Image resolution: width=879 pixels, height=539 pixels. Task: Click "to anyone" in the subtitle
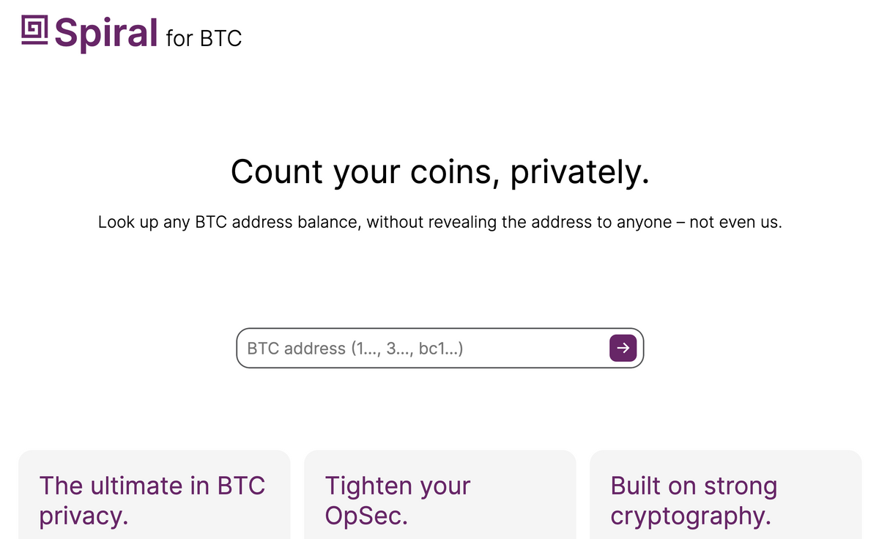click(x=634, y=222)
